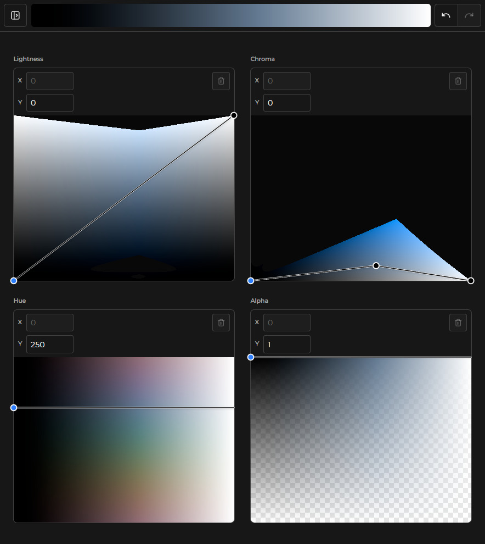The image size is (485, 544).
Task: Click the Hue Y field showing 250
Action: (x=49, y=344)
